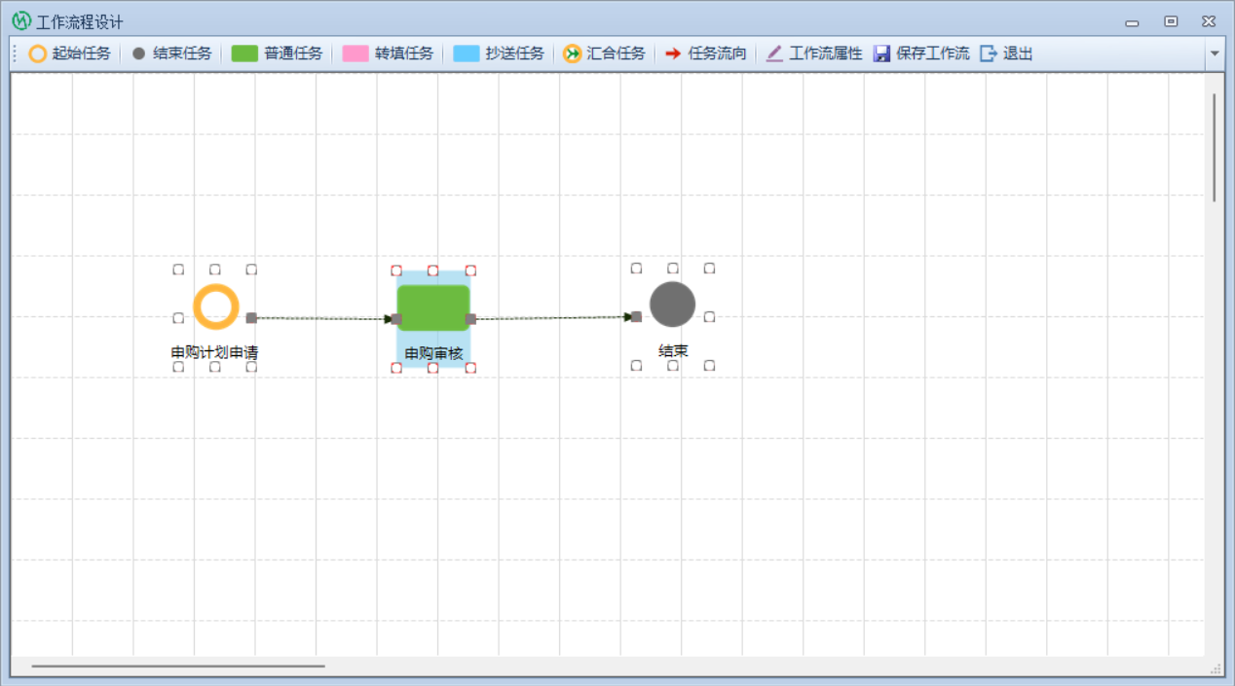Screen dimensions: 1235x686
Task: Select the orange 申购计划申请 start node
Action: 215,307
